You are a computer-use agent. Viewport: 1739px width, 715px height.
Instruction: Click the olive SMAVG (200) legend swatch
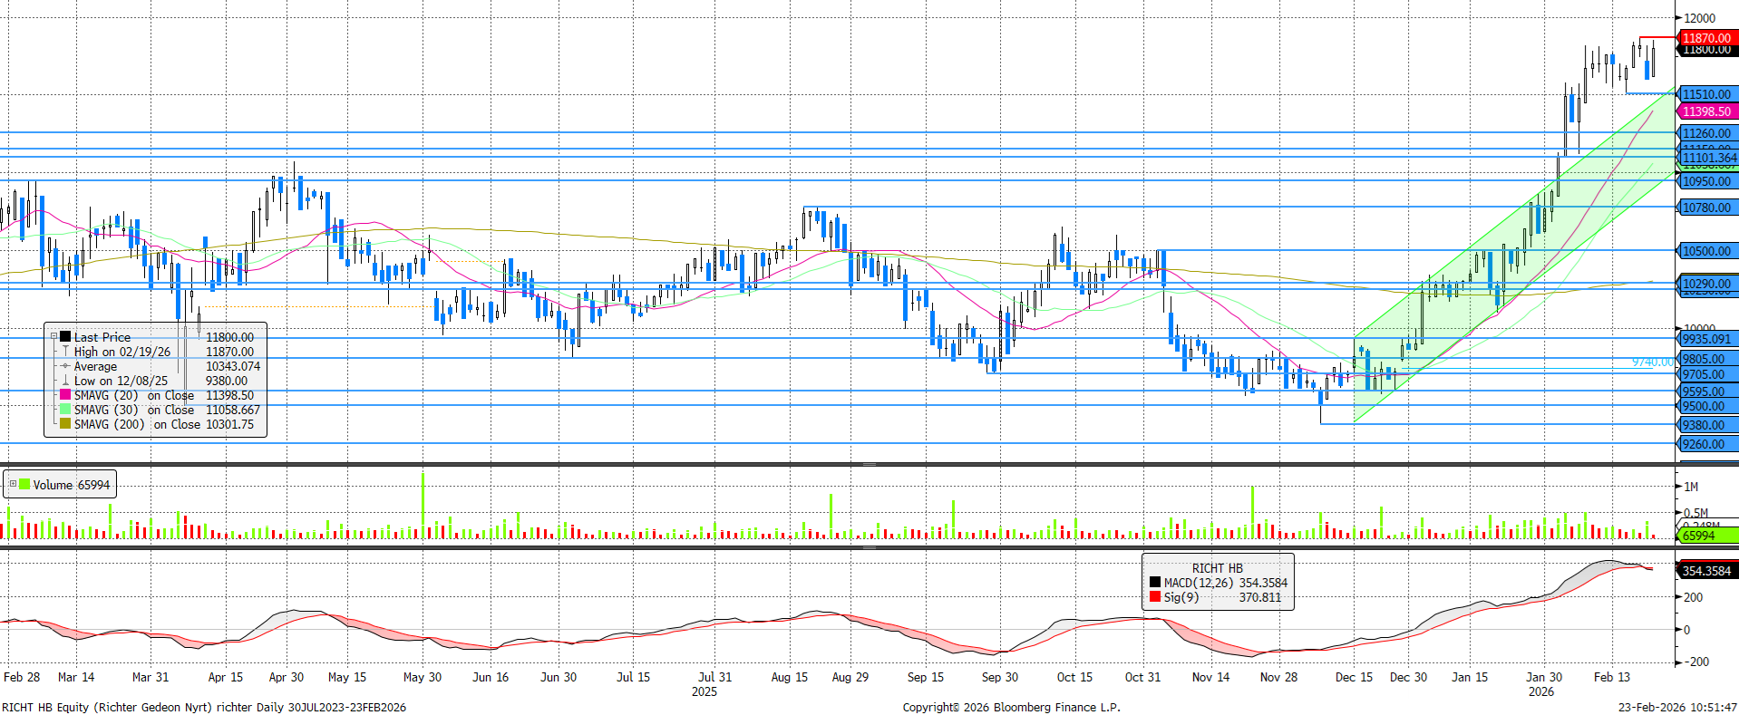(x=65, y=424)
